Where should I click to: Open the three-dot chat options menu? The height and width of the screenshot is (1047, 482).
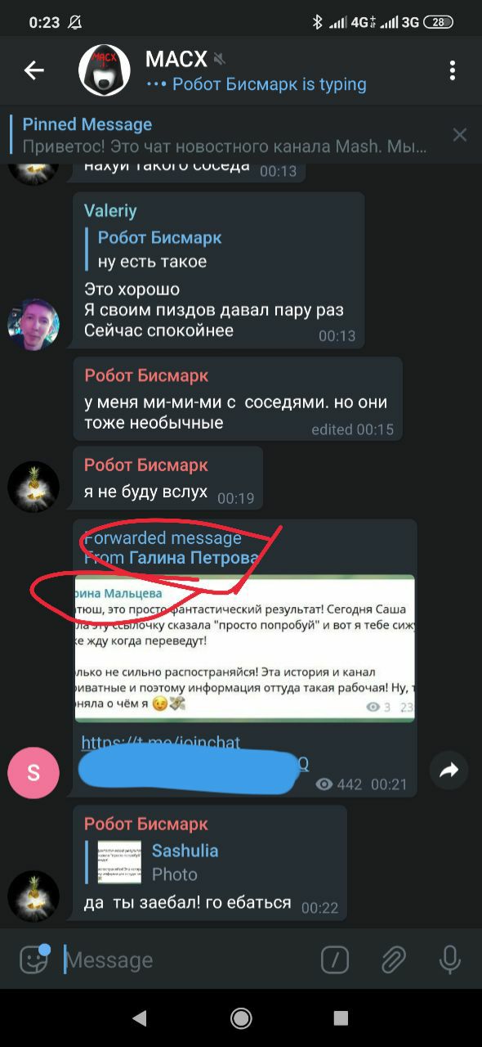(x=452, y=70)
